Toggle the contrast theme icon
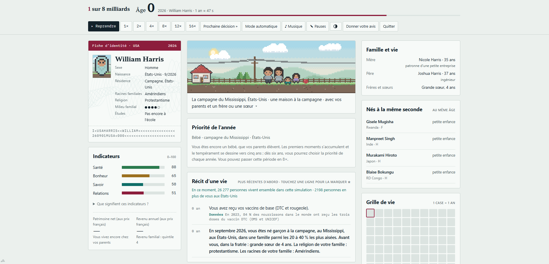 click(x=336, y=26)
